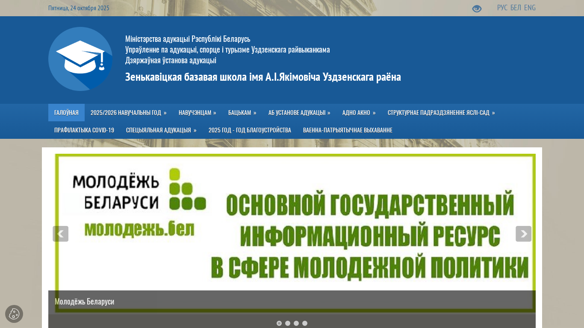Click the date Пятница, 24 октября 2025

point(79,8)
